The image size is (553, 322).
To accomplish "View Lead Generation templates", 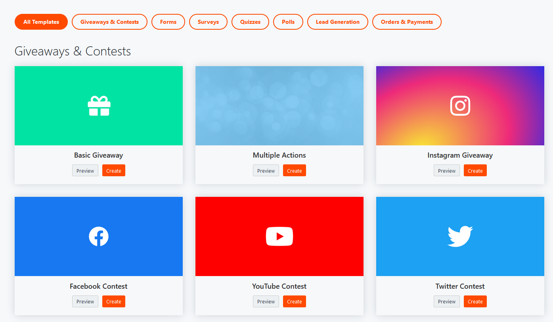I will (337, 22).
